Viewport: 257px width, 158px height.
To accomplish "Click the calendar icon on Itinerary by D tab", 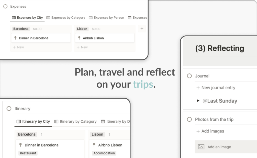I will 103,121.
